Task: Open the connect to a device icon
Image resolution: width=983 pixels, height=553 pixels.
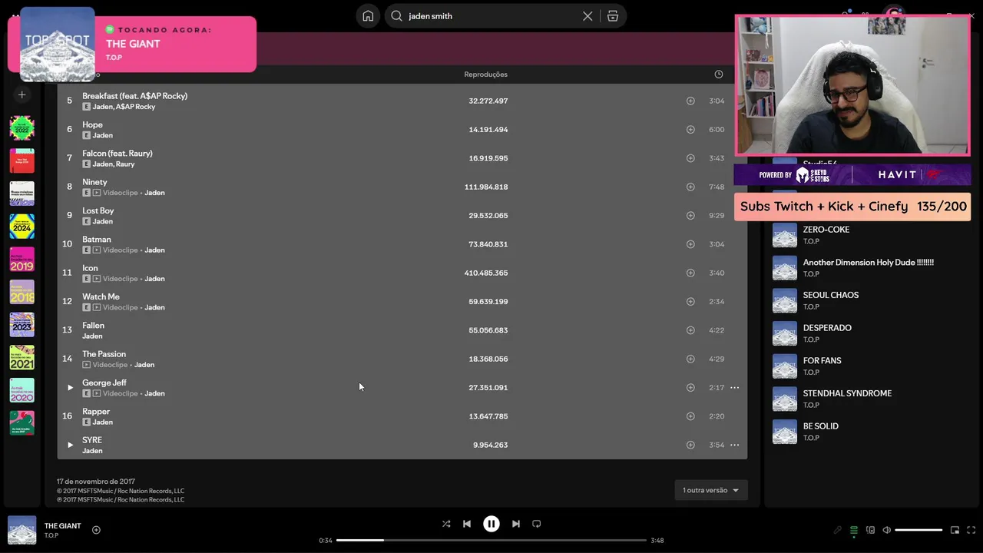Action: [x=870, y=530]
